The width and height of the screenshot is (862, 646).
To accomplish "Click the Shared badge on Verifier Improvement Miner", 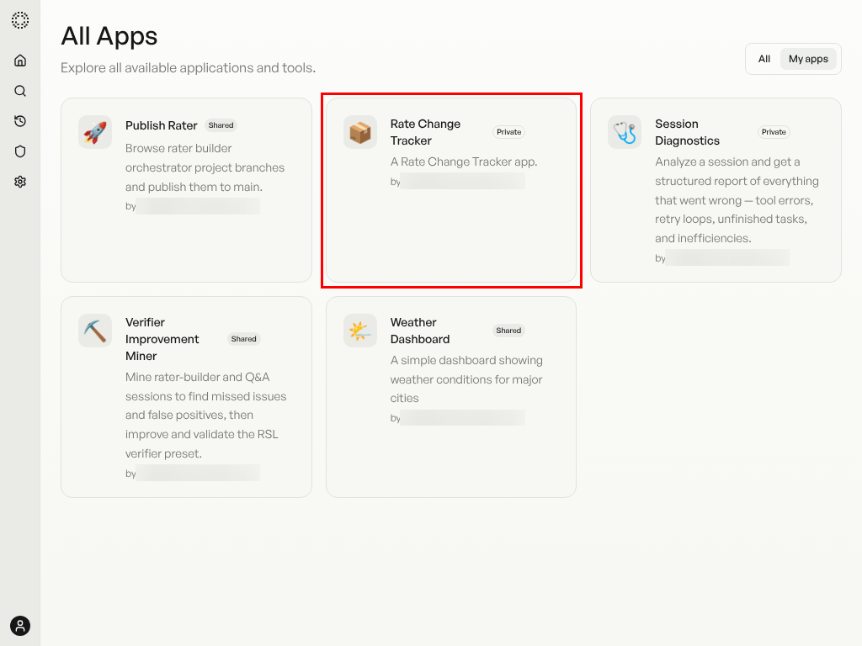I will pos(243,339).
